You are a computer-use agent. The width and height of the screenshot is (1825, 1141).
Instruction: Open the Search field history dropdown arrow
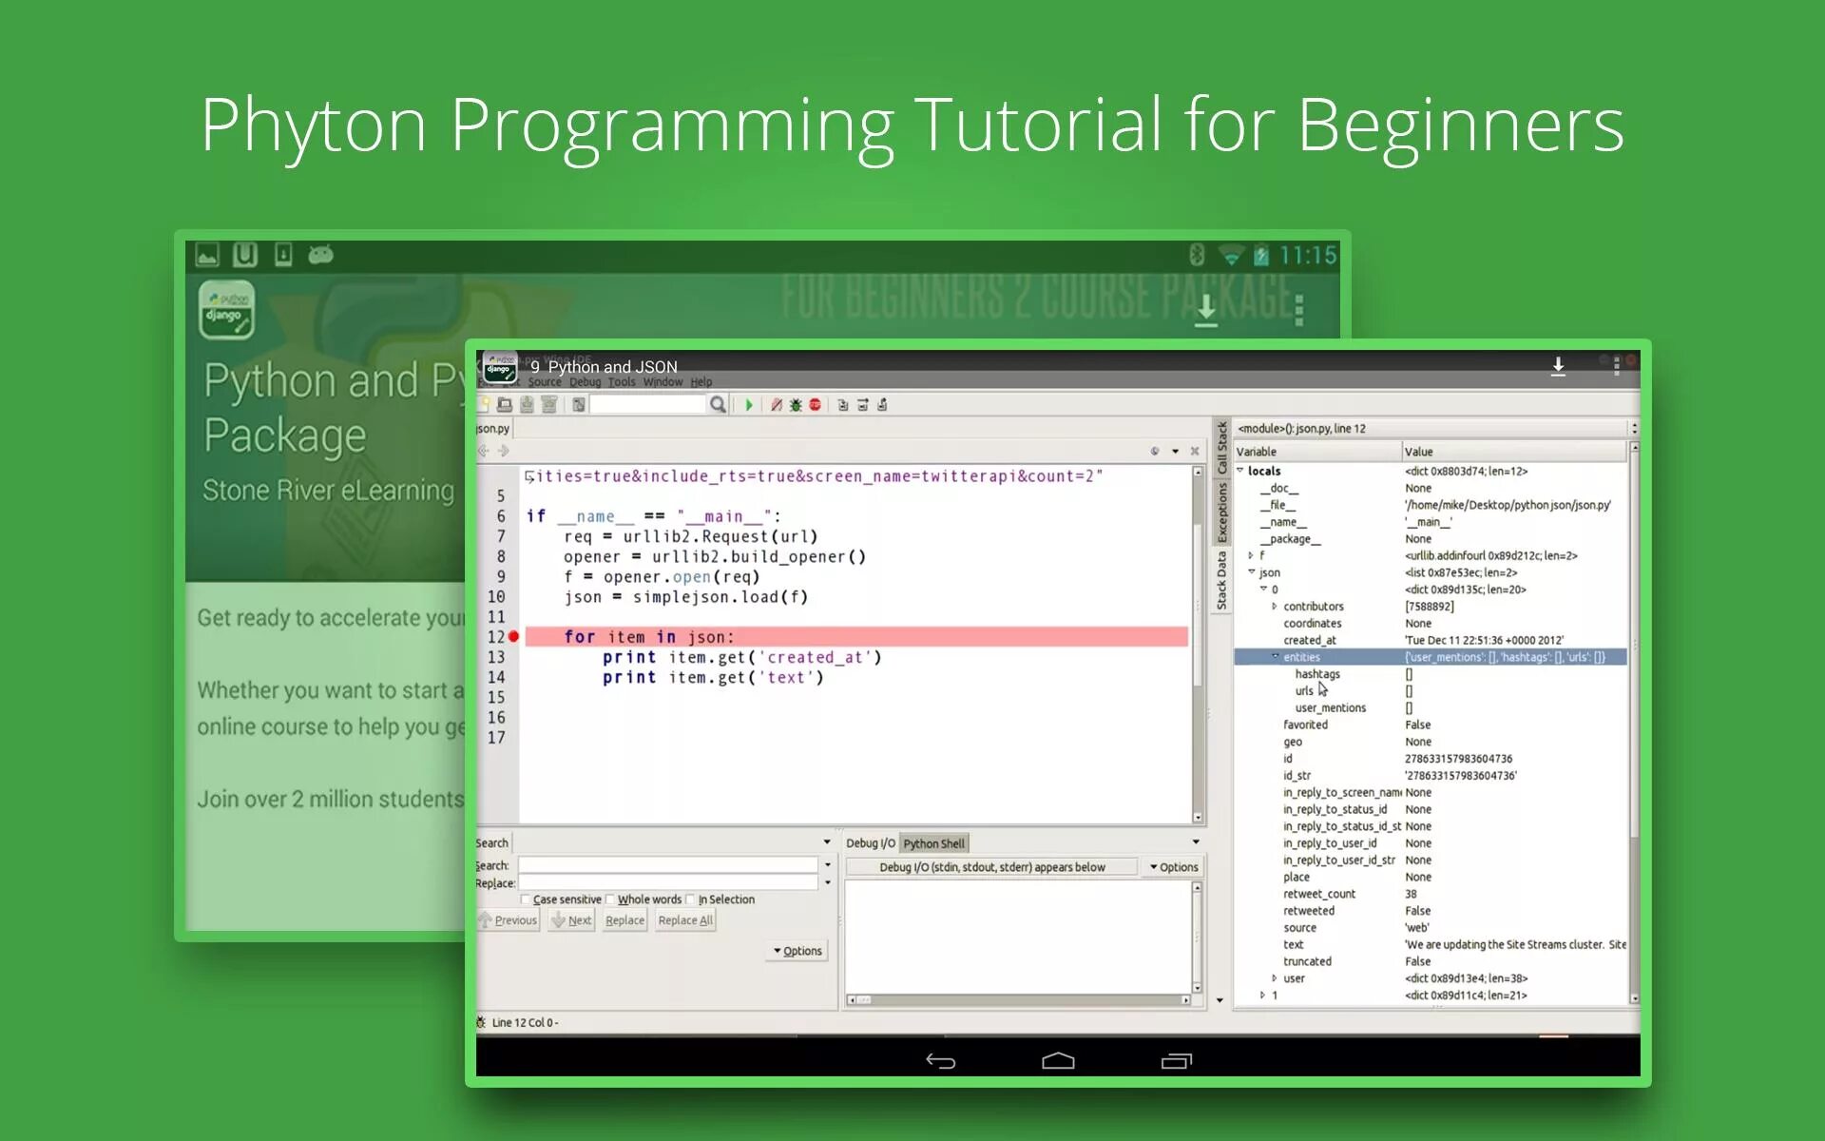(828, 865)
